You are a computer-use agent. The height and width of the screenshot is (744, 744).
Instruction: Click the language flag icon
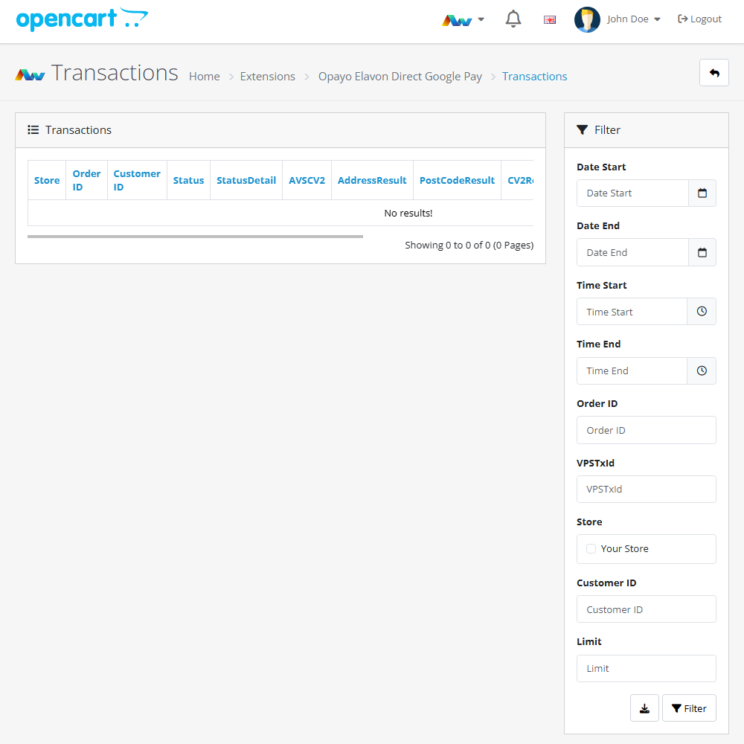[550, 20]
